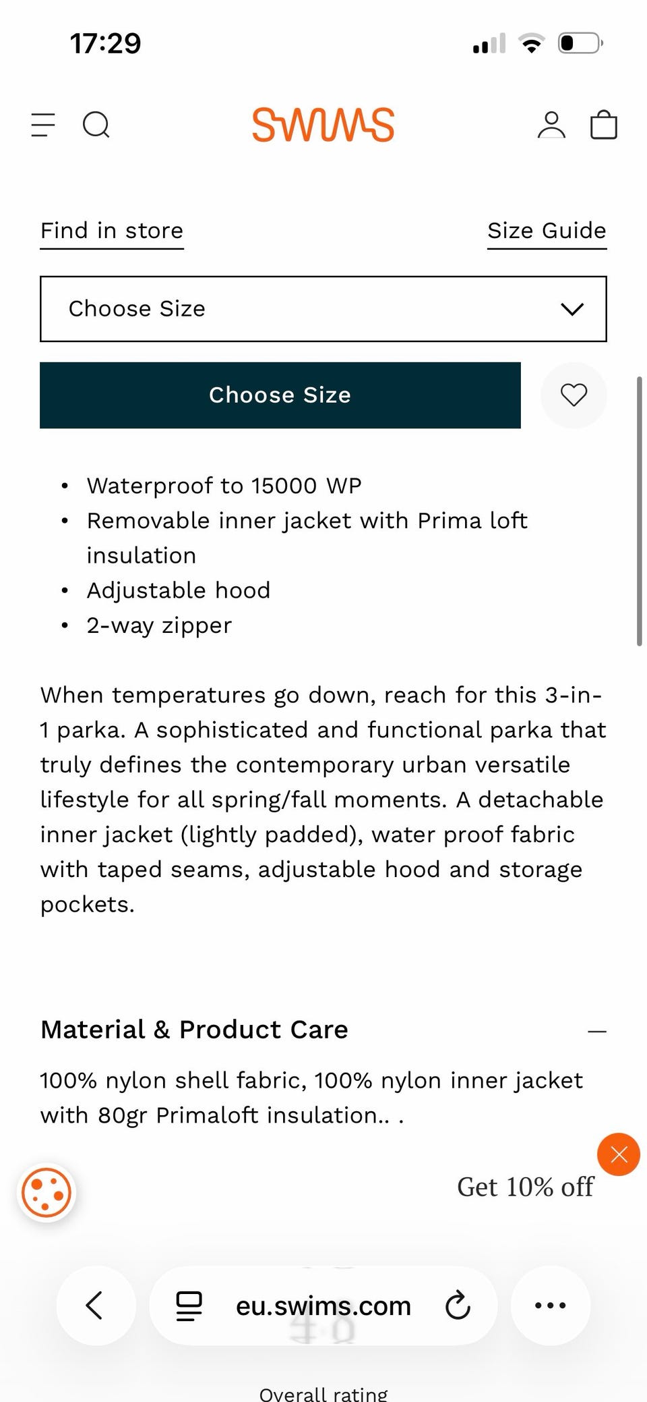
Task: Open the Size Guide link
Action: 547,231
